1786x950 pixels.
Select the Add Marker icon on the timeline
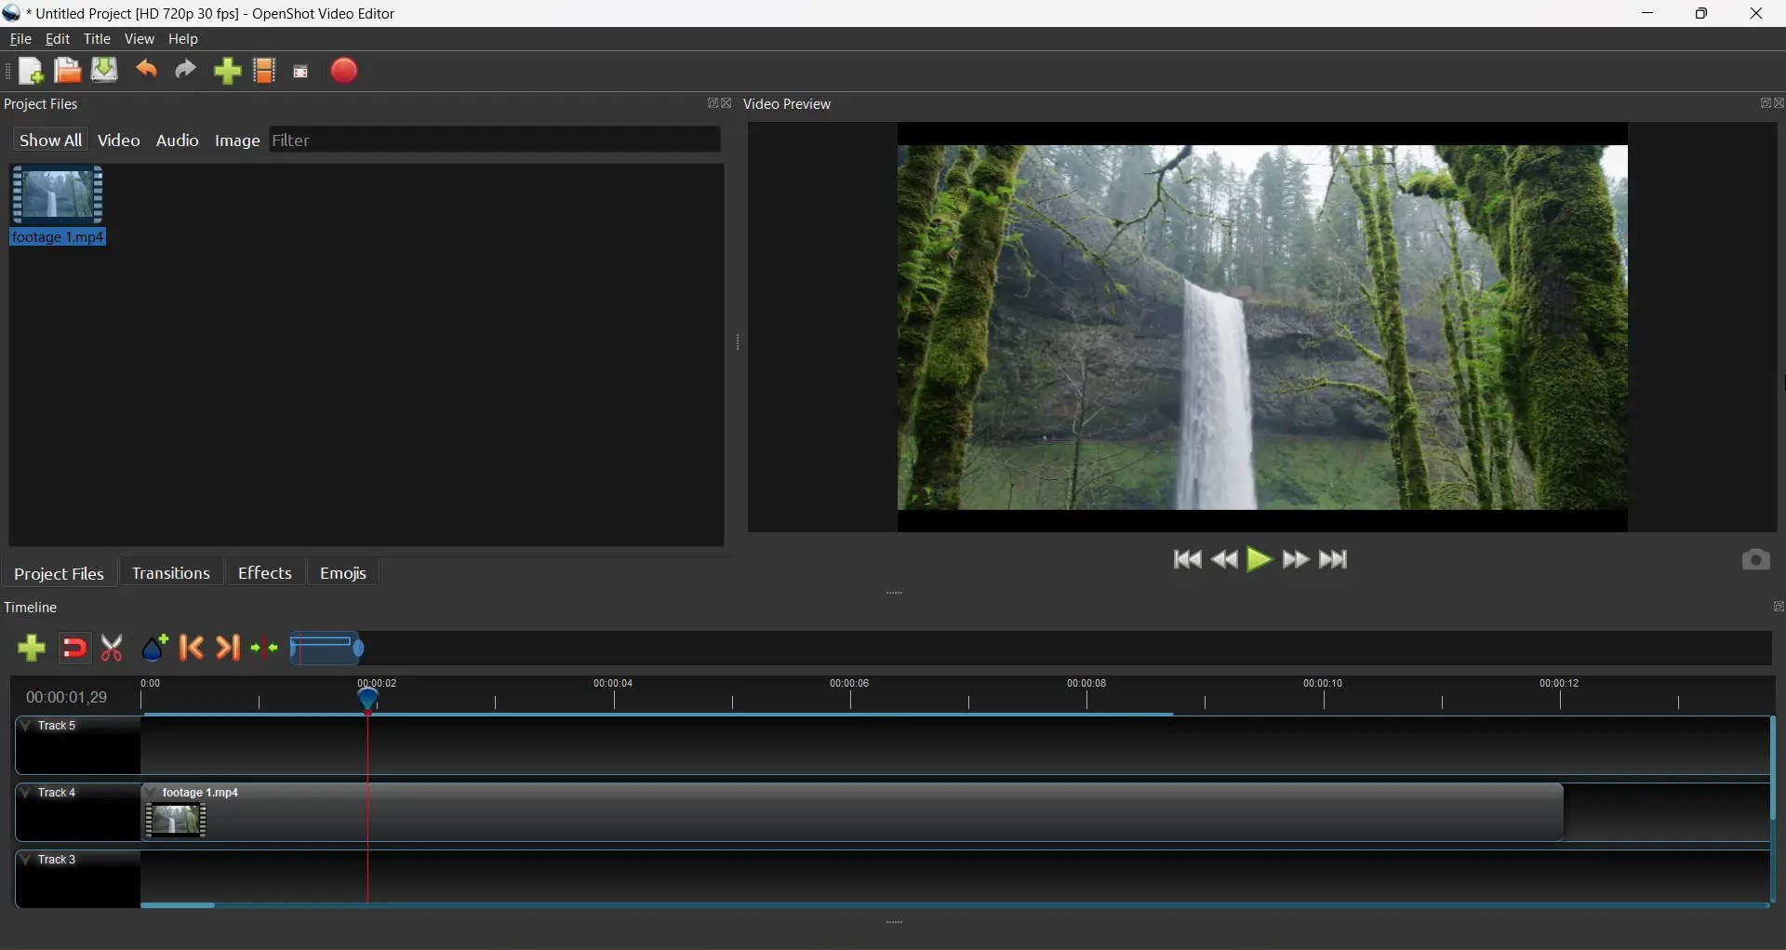[154, 649]
